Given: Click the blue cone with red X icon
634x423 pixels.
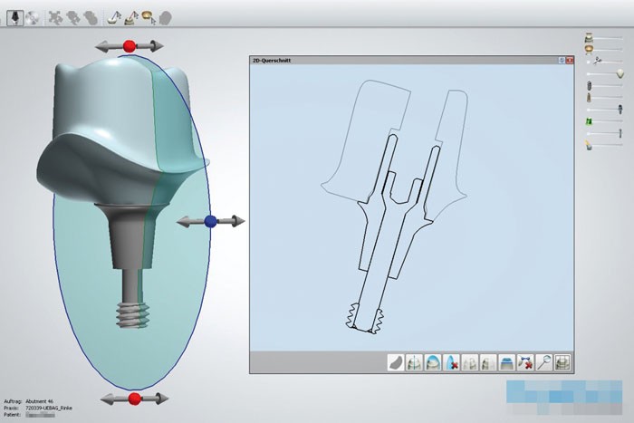Looking at the screenshot, I should (x=451, y=362).
